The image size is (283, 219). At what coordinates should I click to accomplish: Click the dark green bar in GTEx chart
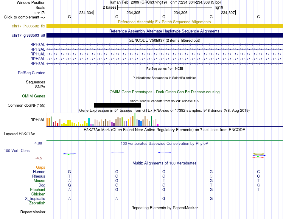[x=151, y=121]
